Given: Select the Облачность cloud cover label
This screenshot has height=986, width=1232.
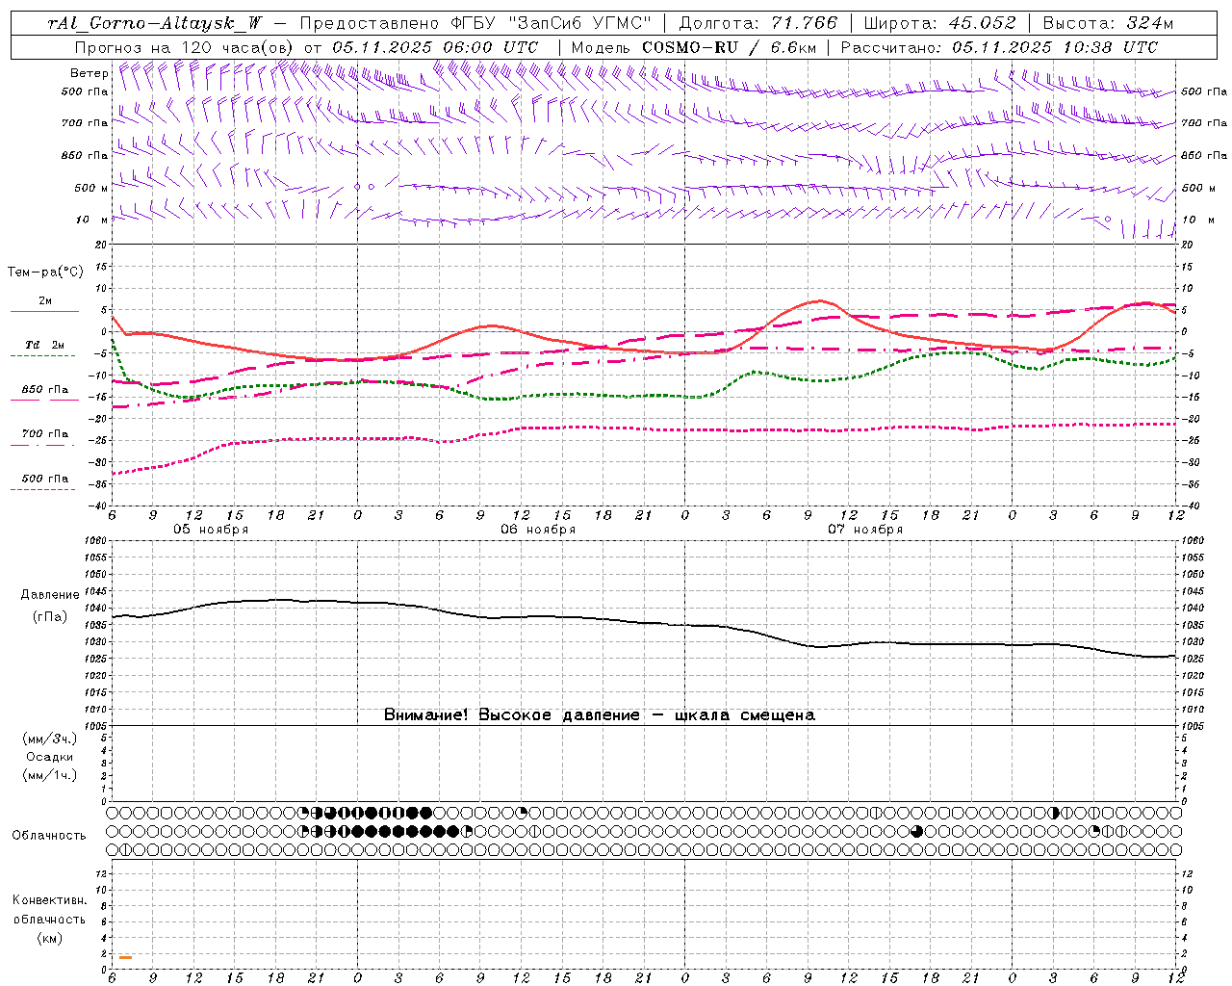Looking at the screenshot, I should (x=49, y=836).
